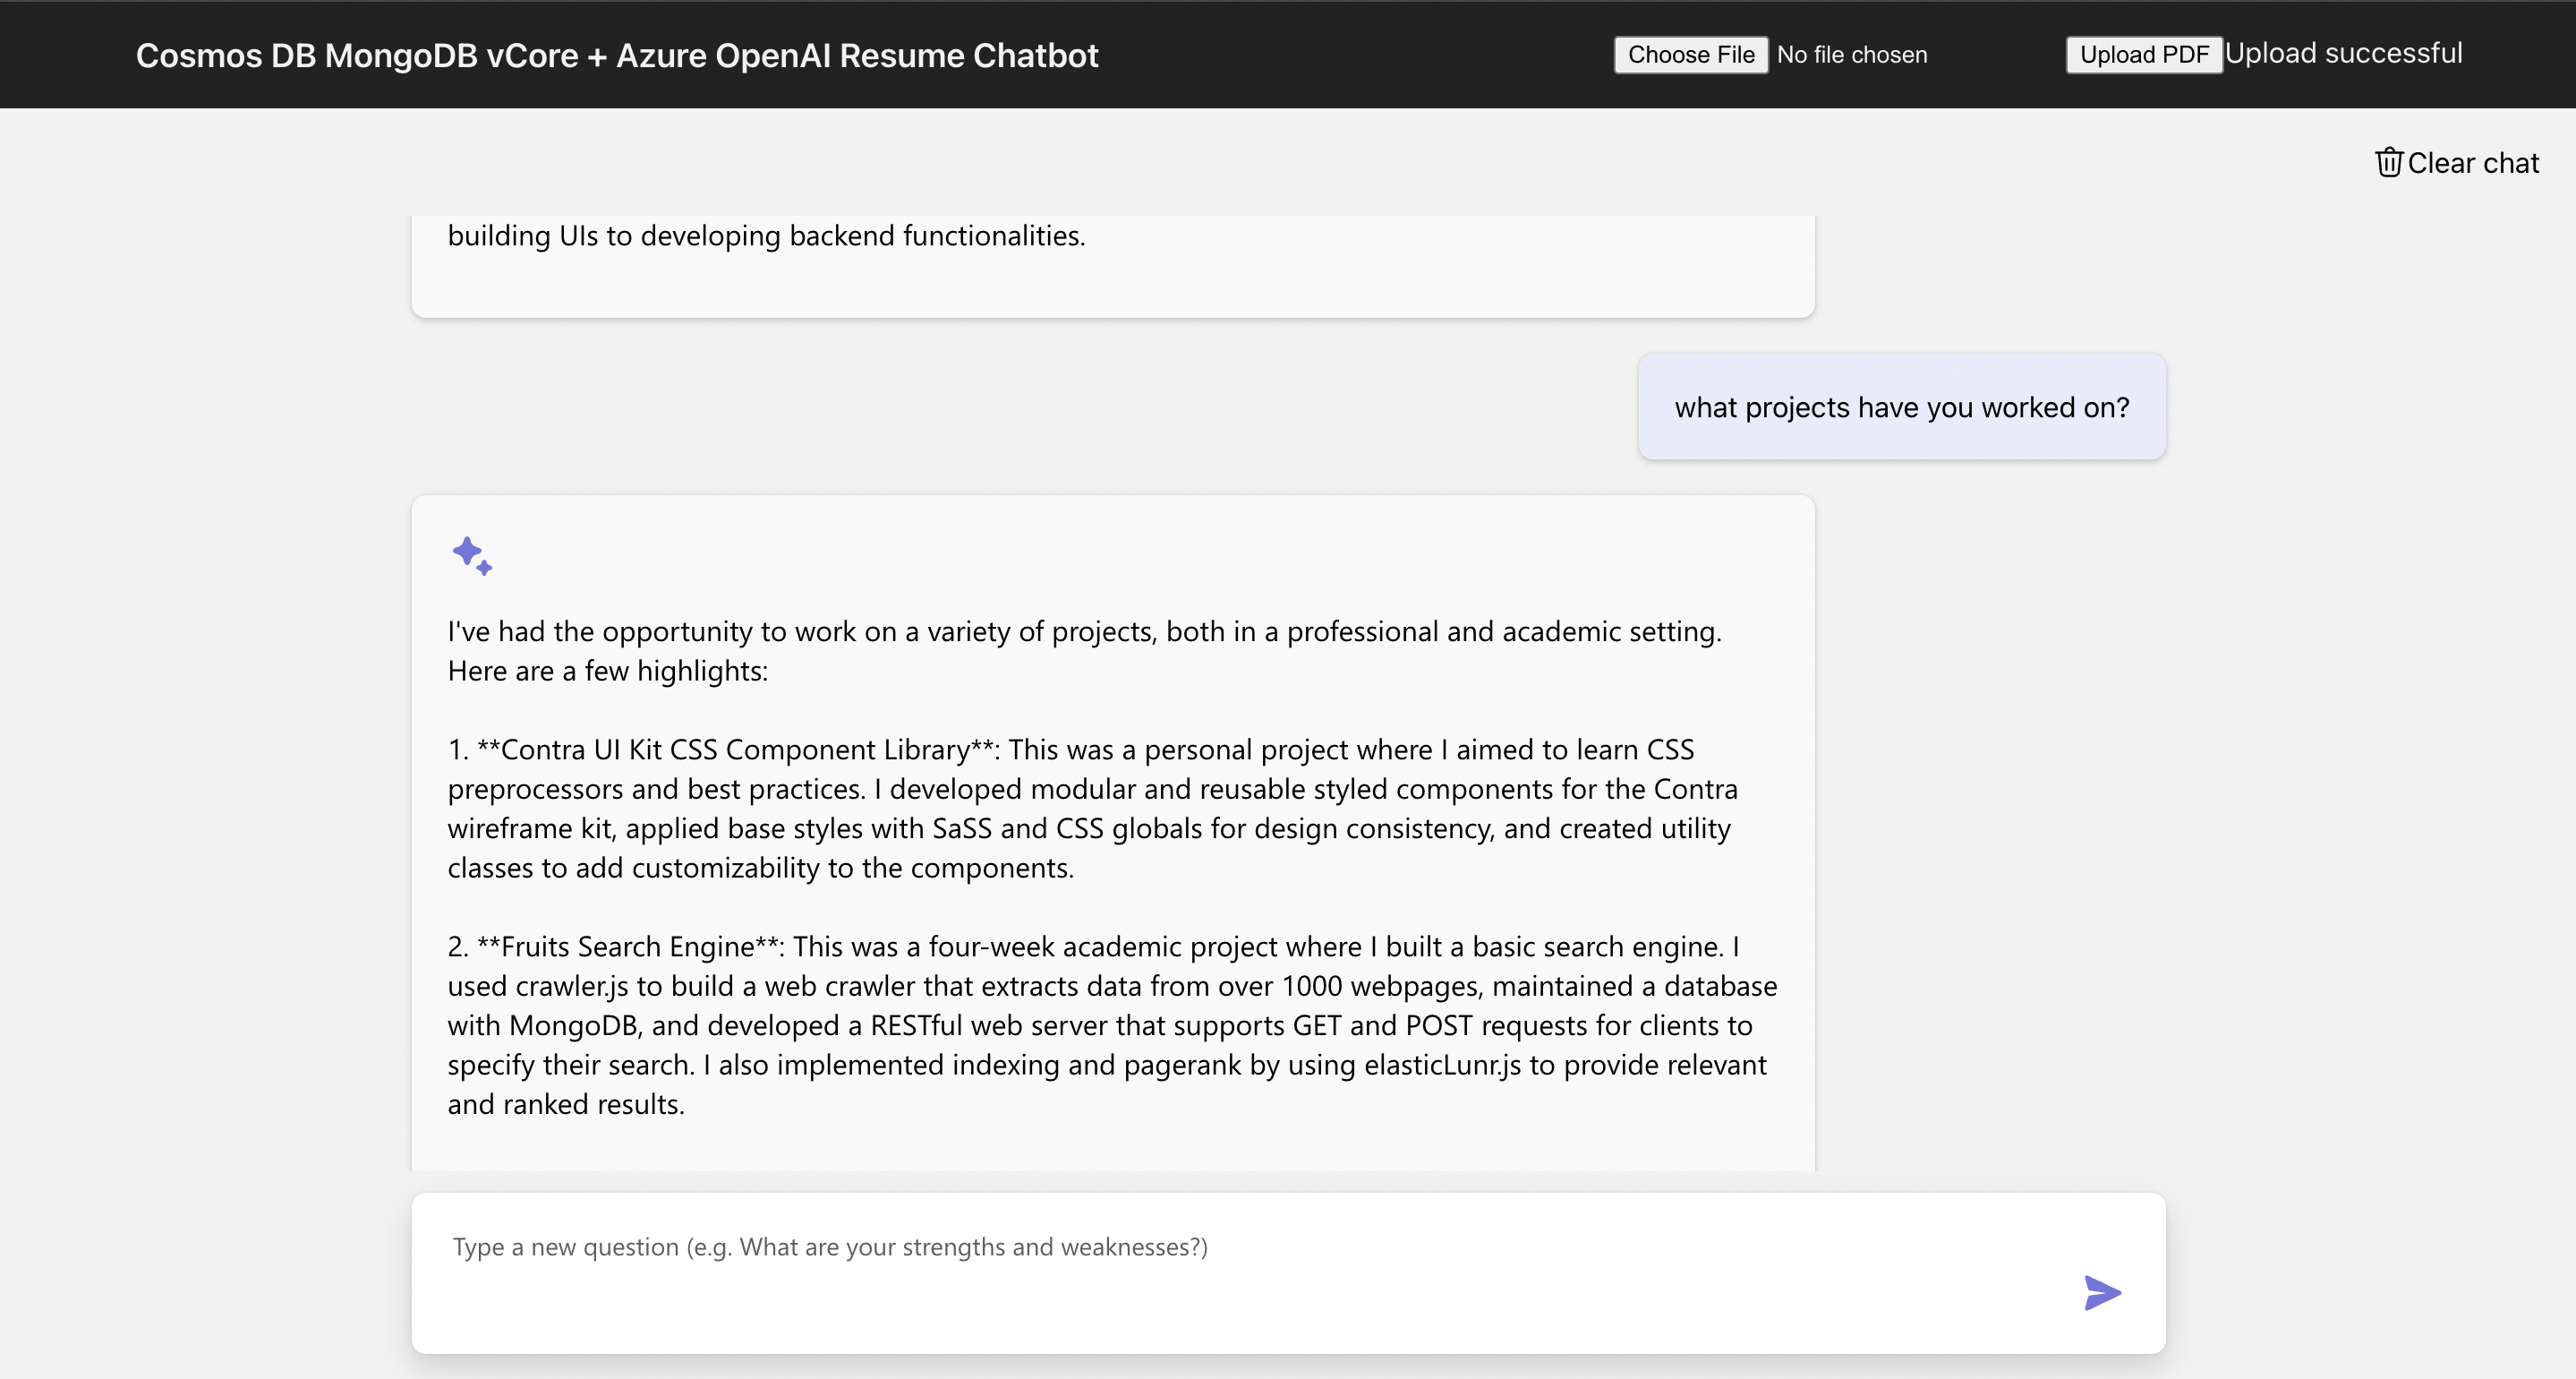This screenshot has width=2576, height=1379.
Task: Click the trash can icon
Action: [2388, 162]
